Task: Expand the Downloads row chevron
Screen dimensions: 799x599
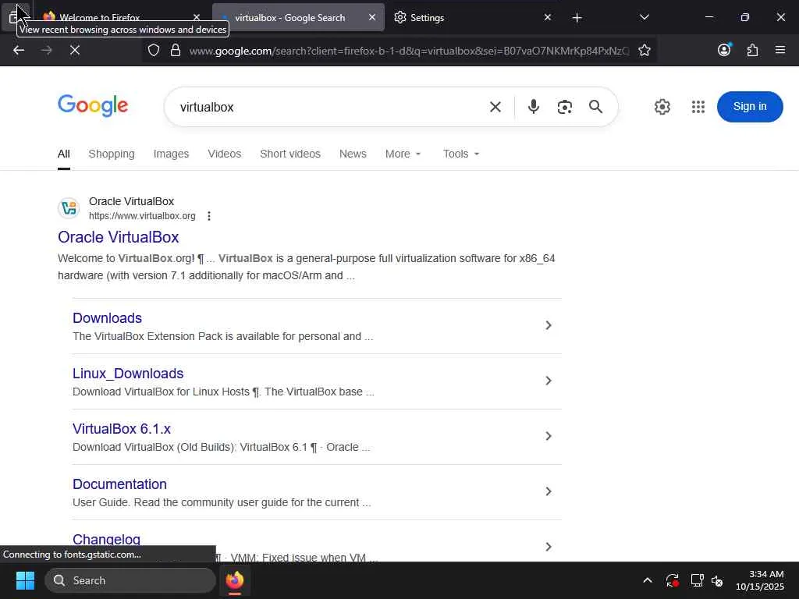Action: tap(549, 325)
